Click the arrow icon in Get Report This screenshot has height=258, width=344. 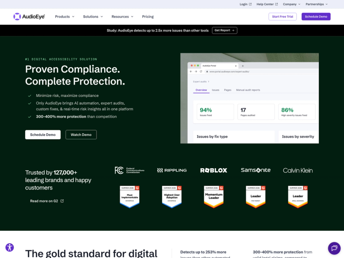click(x=233, y=31)
